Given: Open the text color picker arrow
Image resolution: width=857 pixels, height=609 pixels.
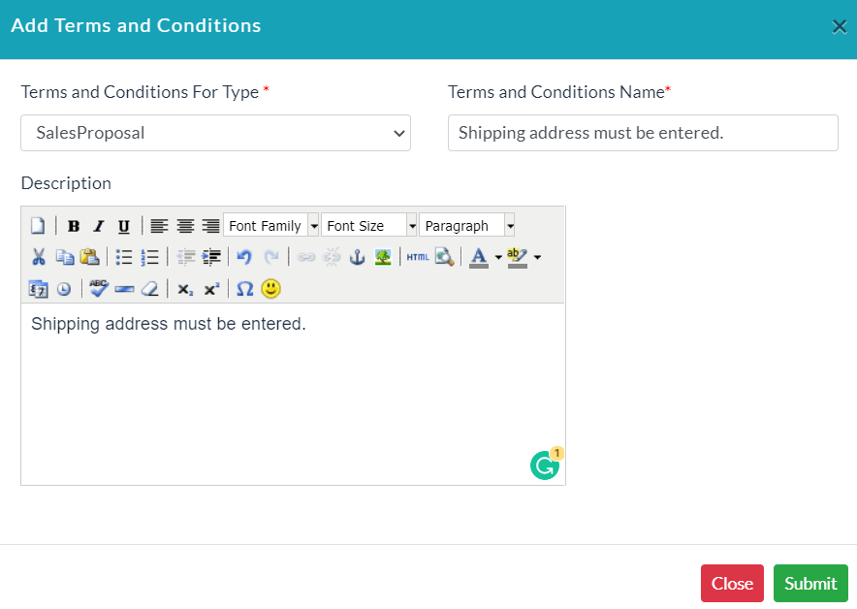Looking at the screenshot, I should click(498, 257).
